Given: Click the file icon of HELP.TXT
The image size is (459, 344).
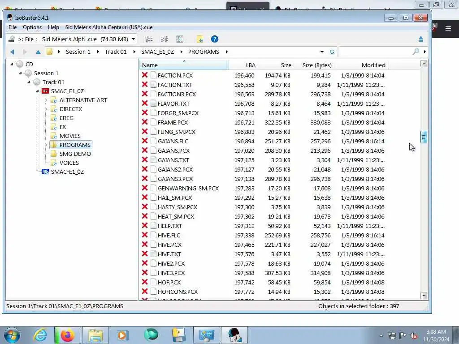Looking at the screenshot, I should [153, 226].
